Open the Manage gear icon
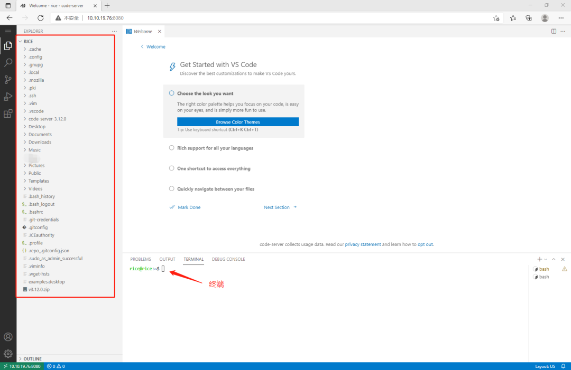571x370 pixels. coord(8,354)
